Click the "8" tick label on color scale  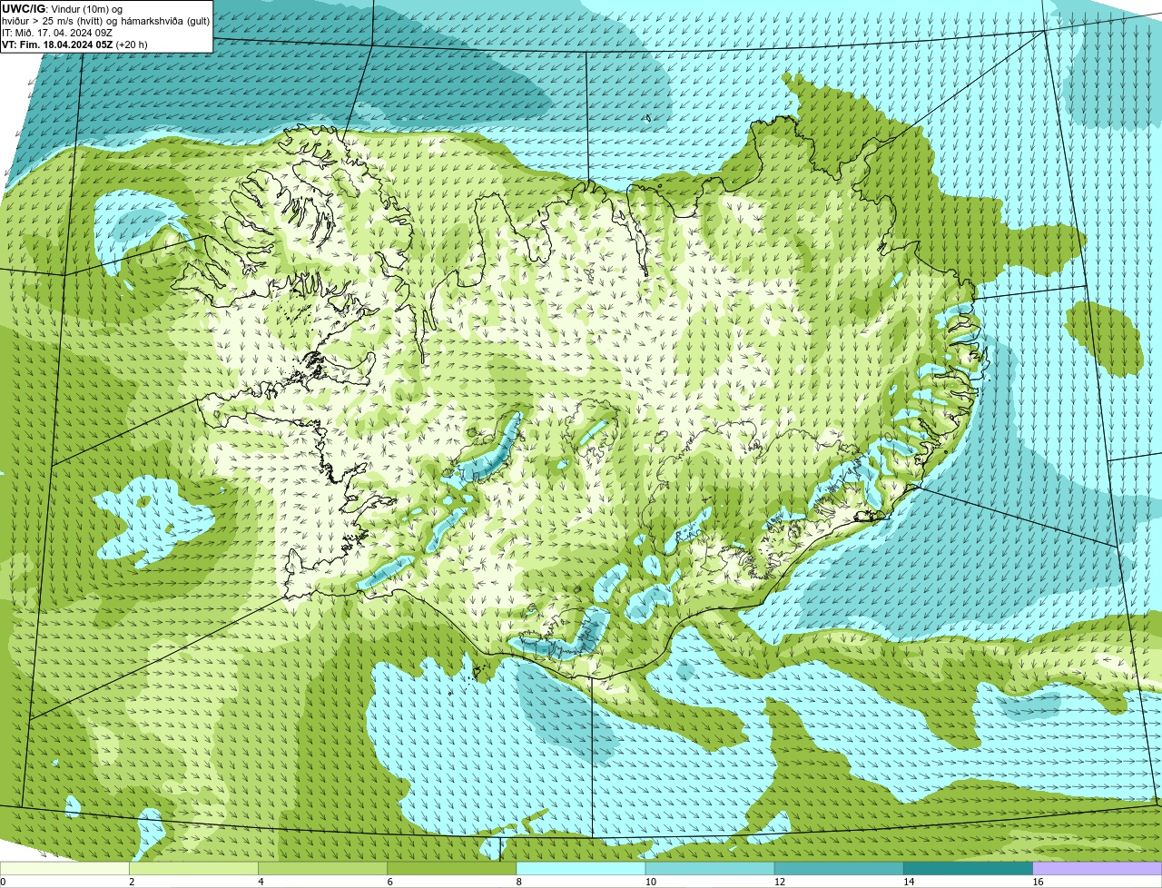[x=518, y=882]
